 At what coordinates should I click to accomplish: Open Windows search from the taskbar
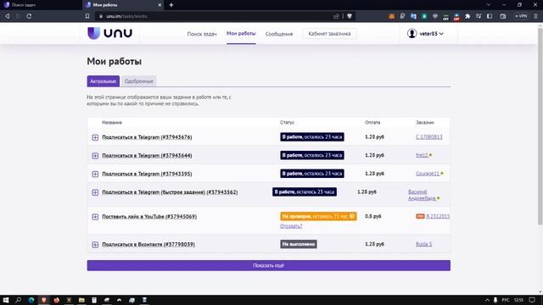pyautogui.click(x=19, y=300)
